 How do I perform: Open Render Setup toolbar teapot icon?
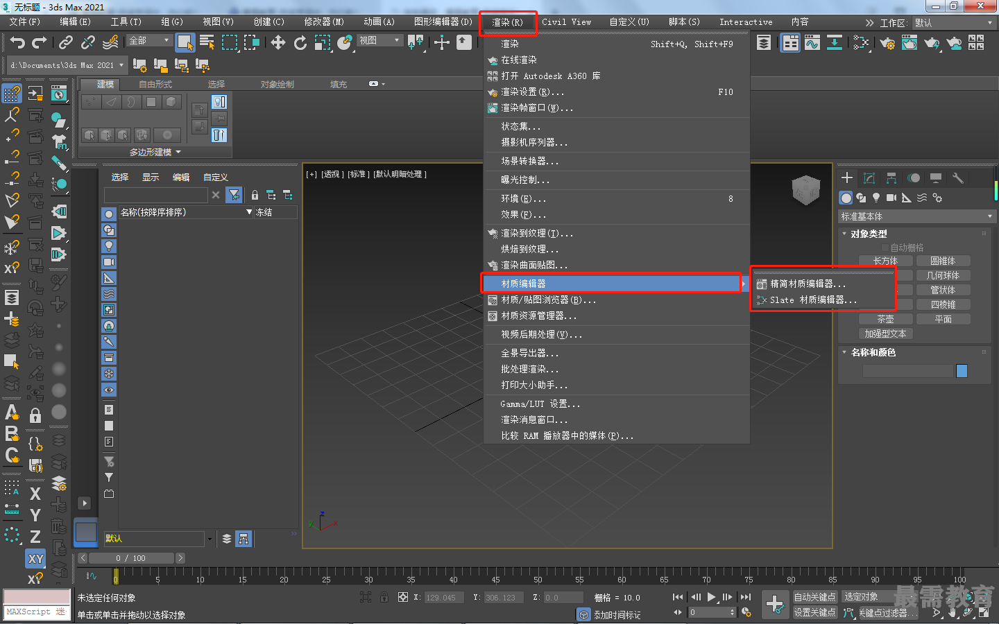click(887, 43)
